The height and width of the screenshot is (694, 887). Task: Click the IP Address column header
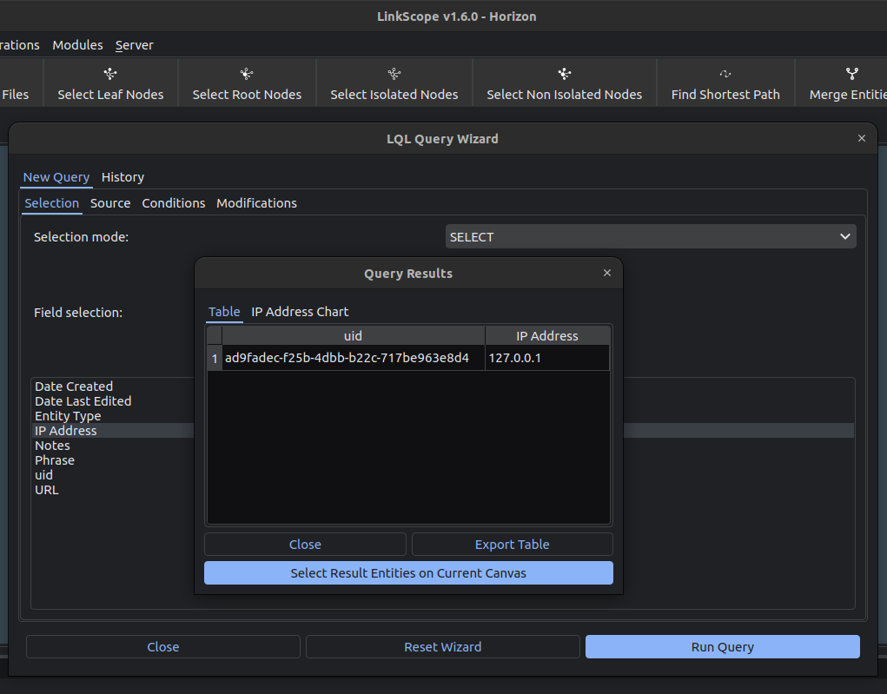tap(547, 336)
